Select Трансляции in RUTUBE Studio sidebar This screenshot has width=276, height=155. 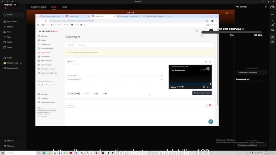46,52
